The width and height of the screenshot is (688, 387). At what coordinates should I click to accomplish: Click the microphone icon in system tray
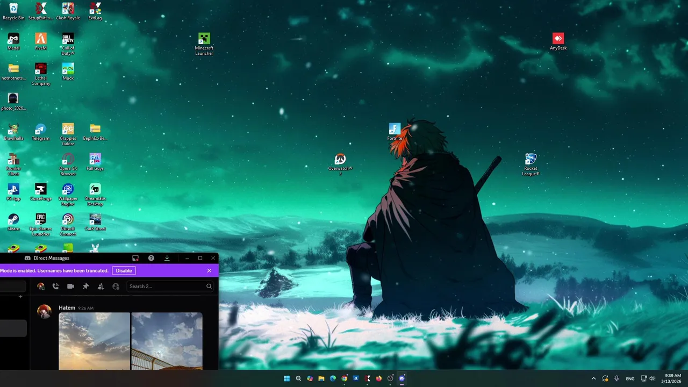617,378
